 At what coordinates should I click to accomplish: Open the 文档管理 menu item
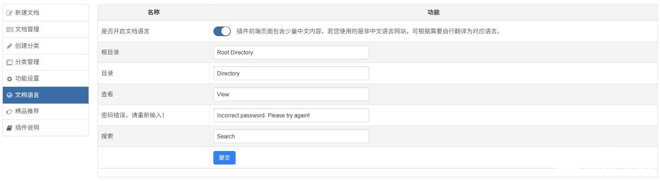tap(46, 29)
